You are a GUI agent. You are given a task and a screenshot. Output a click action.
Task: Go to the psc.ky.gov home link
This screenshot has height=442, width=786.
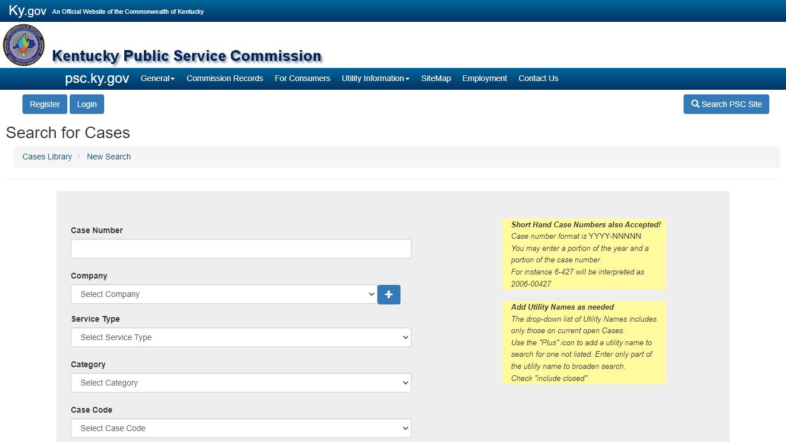(97, 78)
